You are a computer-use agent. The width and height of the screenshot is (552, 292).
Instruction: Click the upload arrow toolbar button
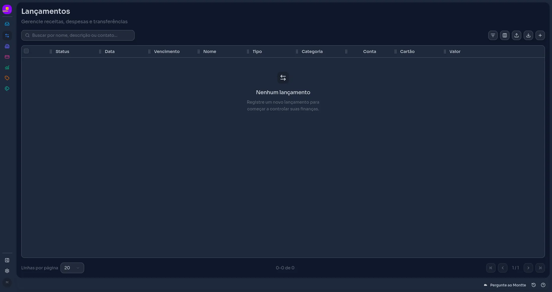[517, 35]
